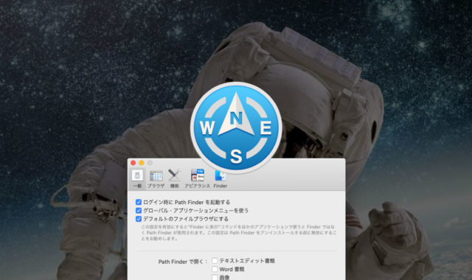Image resolution: width=472 pixels, height=280 pixels.
Task: Toggle デフォルトのファイルブラウザにする checkbox
Action: (139, 219)
